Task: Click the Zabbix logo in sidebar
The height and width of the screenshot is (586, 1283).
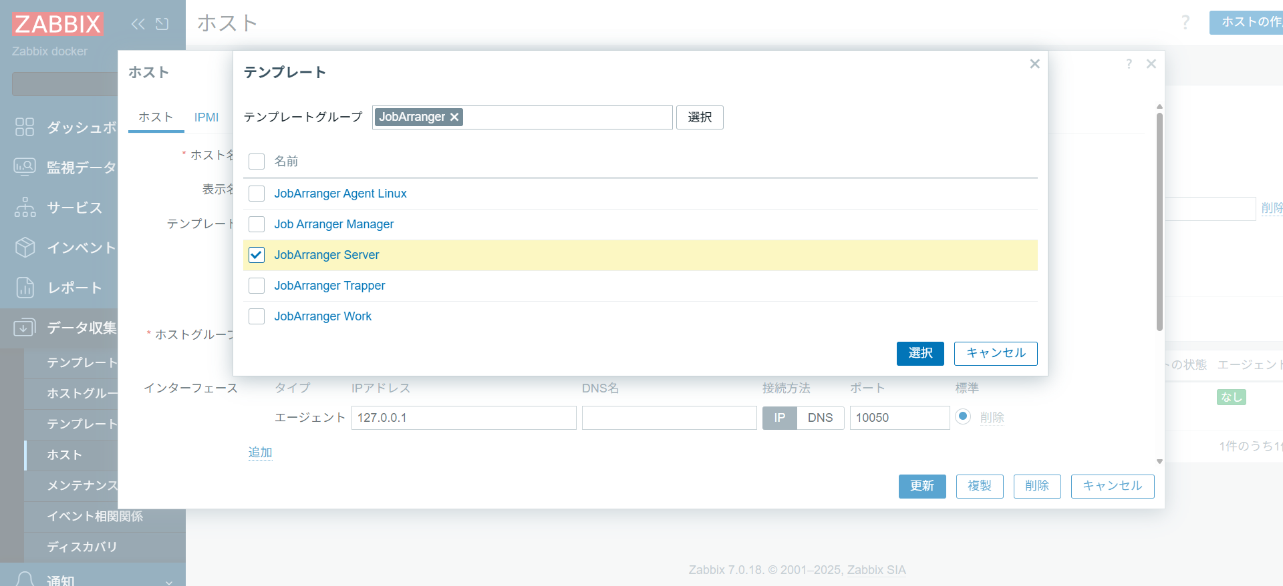Action: [57, 24]
